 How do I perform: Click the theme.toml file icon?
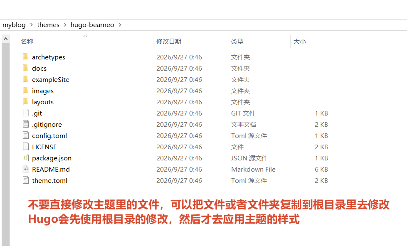pyautogui.click(x=26, y=180)
